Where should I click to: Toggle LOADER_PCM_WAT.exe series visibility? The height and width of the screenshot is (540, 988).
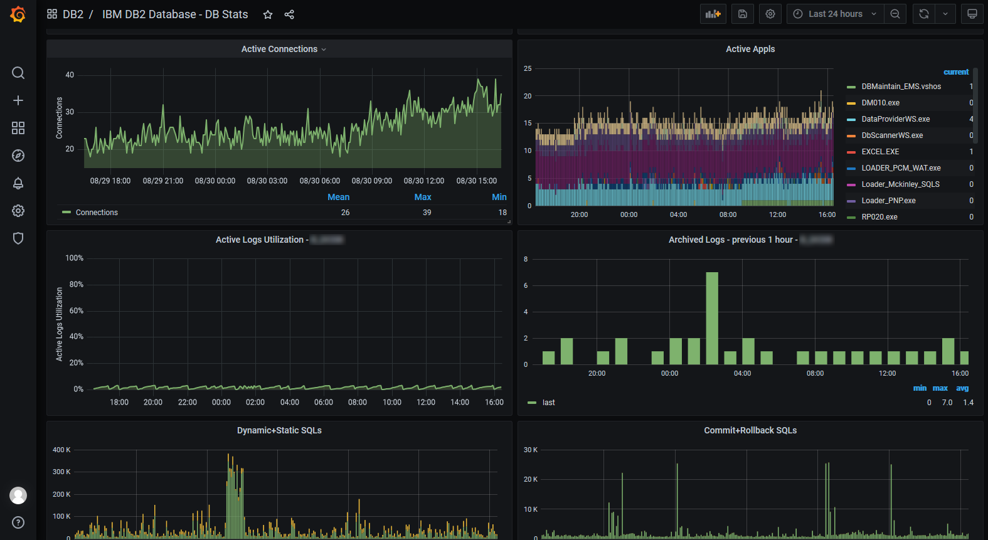click(901, 168)
